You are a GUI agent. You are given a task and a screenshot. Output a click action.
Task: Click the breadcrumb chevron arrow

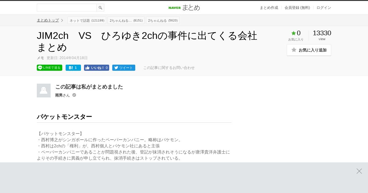(62, 21)
